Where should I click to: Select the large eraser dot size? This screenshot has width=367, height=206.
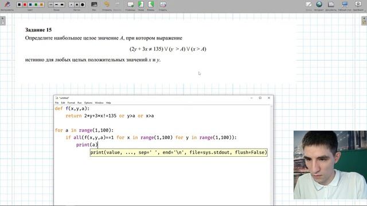coord(83,5)
